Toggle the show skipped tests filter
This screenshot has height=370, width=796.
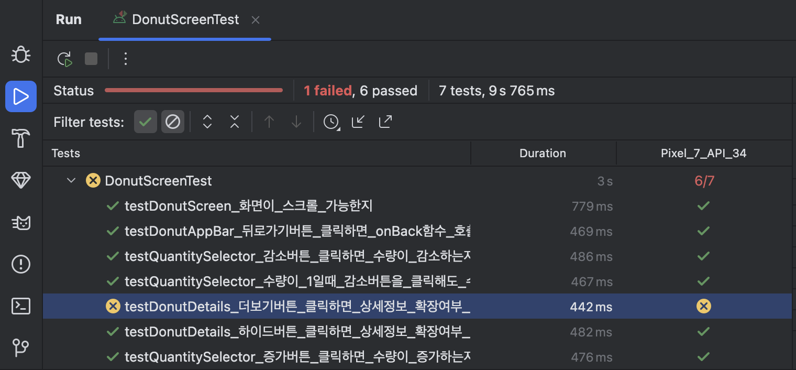tap(173, 122)
